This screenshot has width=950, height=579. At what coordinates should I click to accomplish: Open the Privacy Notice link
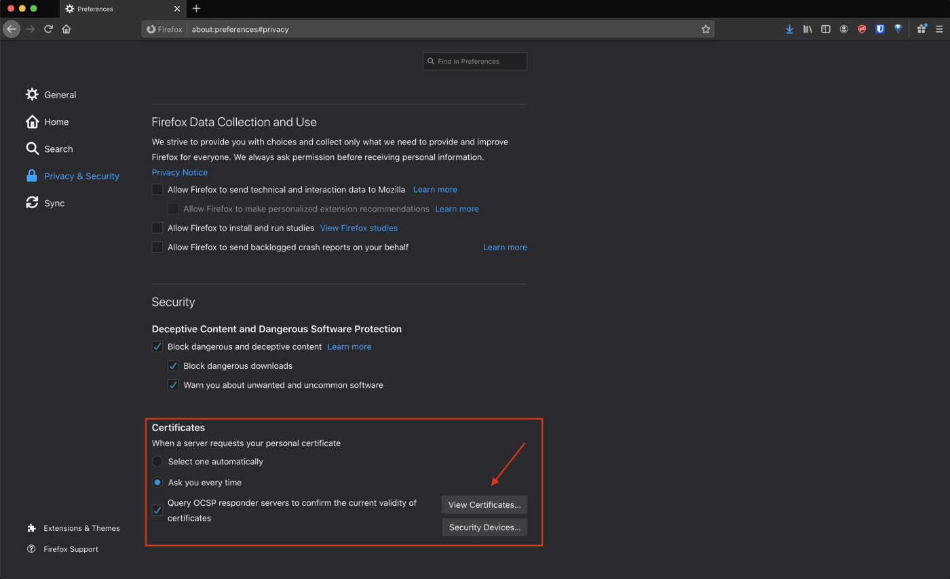pos(180,172)
